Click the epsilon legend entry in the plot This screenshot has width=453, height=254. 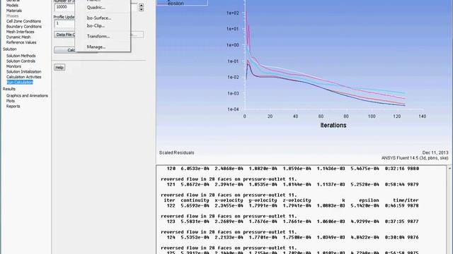(176, 4)
